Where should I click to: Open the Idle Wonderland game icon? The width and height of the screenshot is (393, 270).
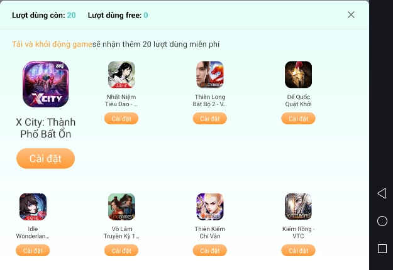(33, 207)
